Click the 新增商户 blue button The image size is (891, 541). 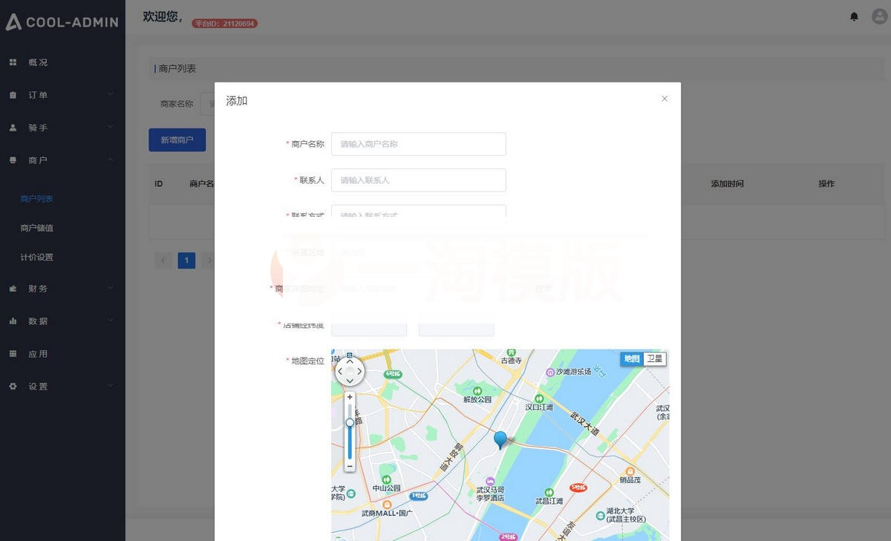click(177, 140)
